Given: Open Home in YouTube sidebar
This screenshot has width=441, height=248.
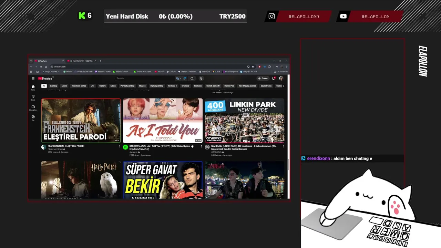Looking at the screenshot, I should [33, 87].
